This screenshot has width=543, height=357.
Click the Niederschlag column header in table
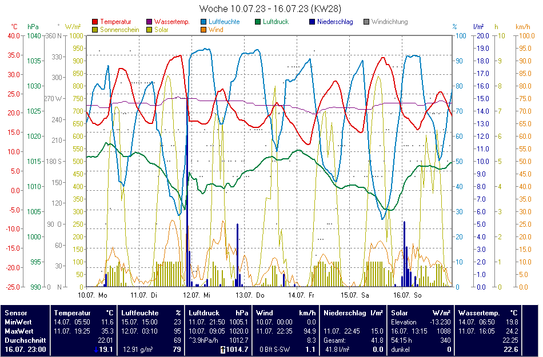click(x=346, y=312)
